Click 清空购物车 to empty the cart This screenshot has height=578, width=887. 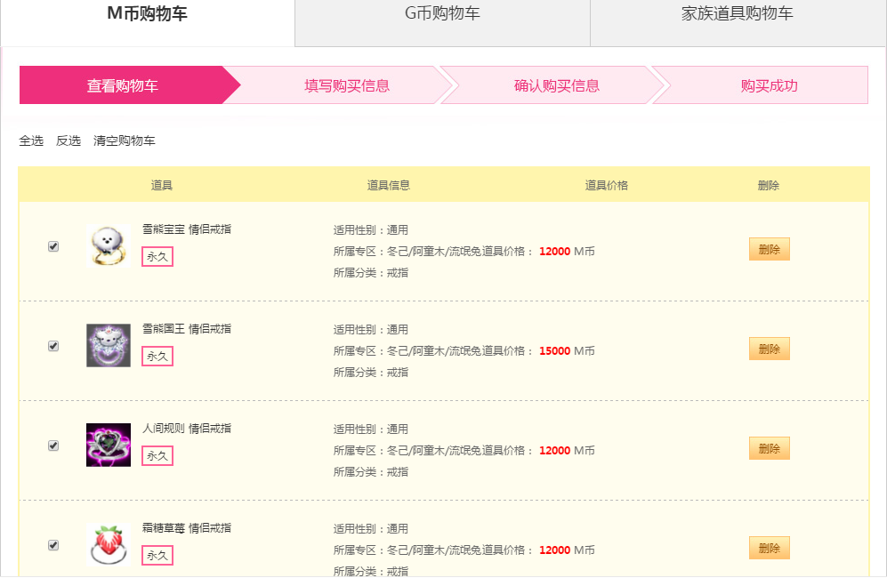click(125, 140)
